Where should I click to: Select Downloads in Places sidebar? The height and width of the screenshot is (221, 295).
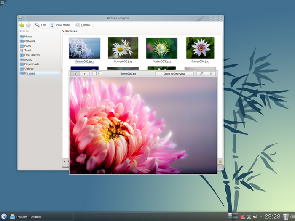point(32,64)
